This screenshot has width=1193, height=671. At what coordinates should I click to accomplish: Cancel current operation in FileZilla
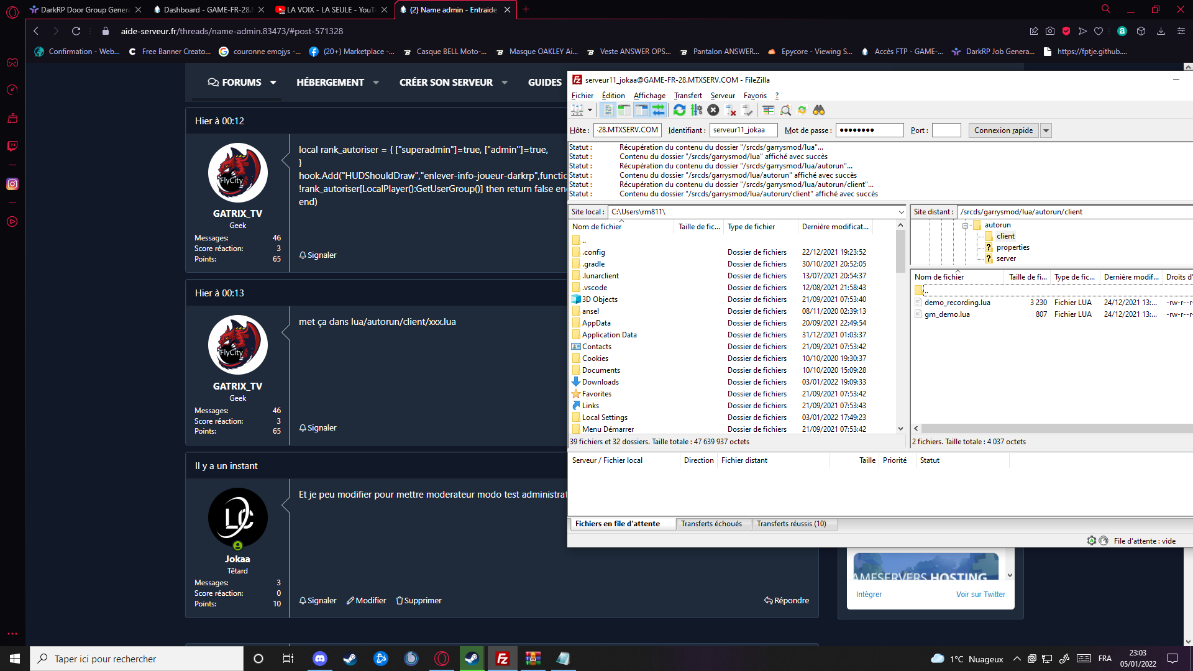713,110
